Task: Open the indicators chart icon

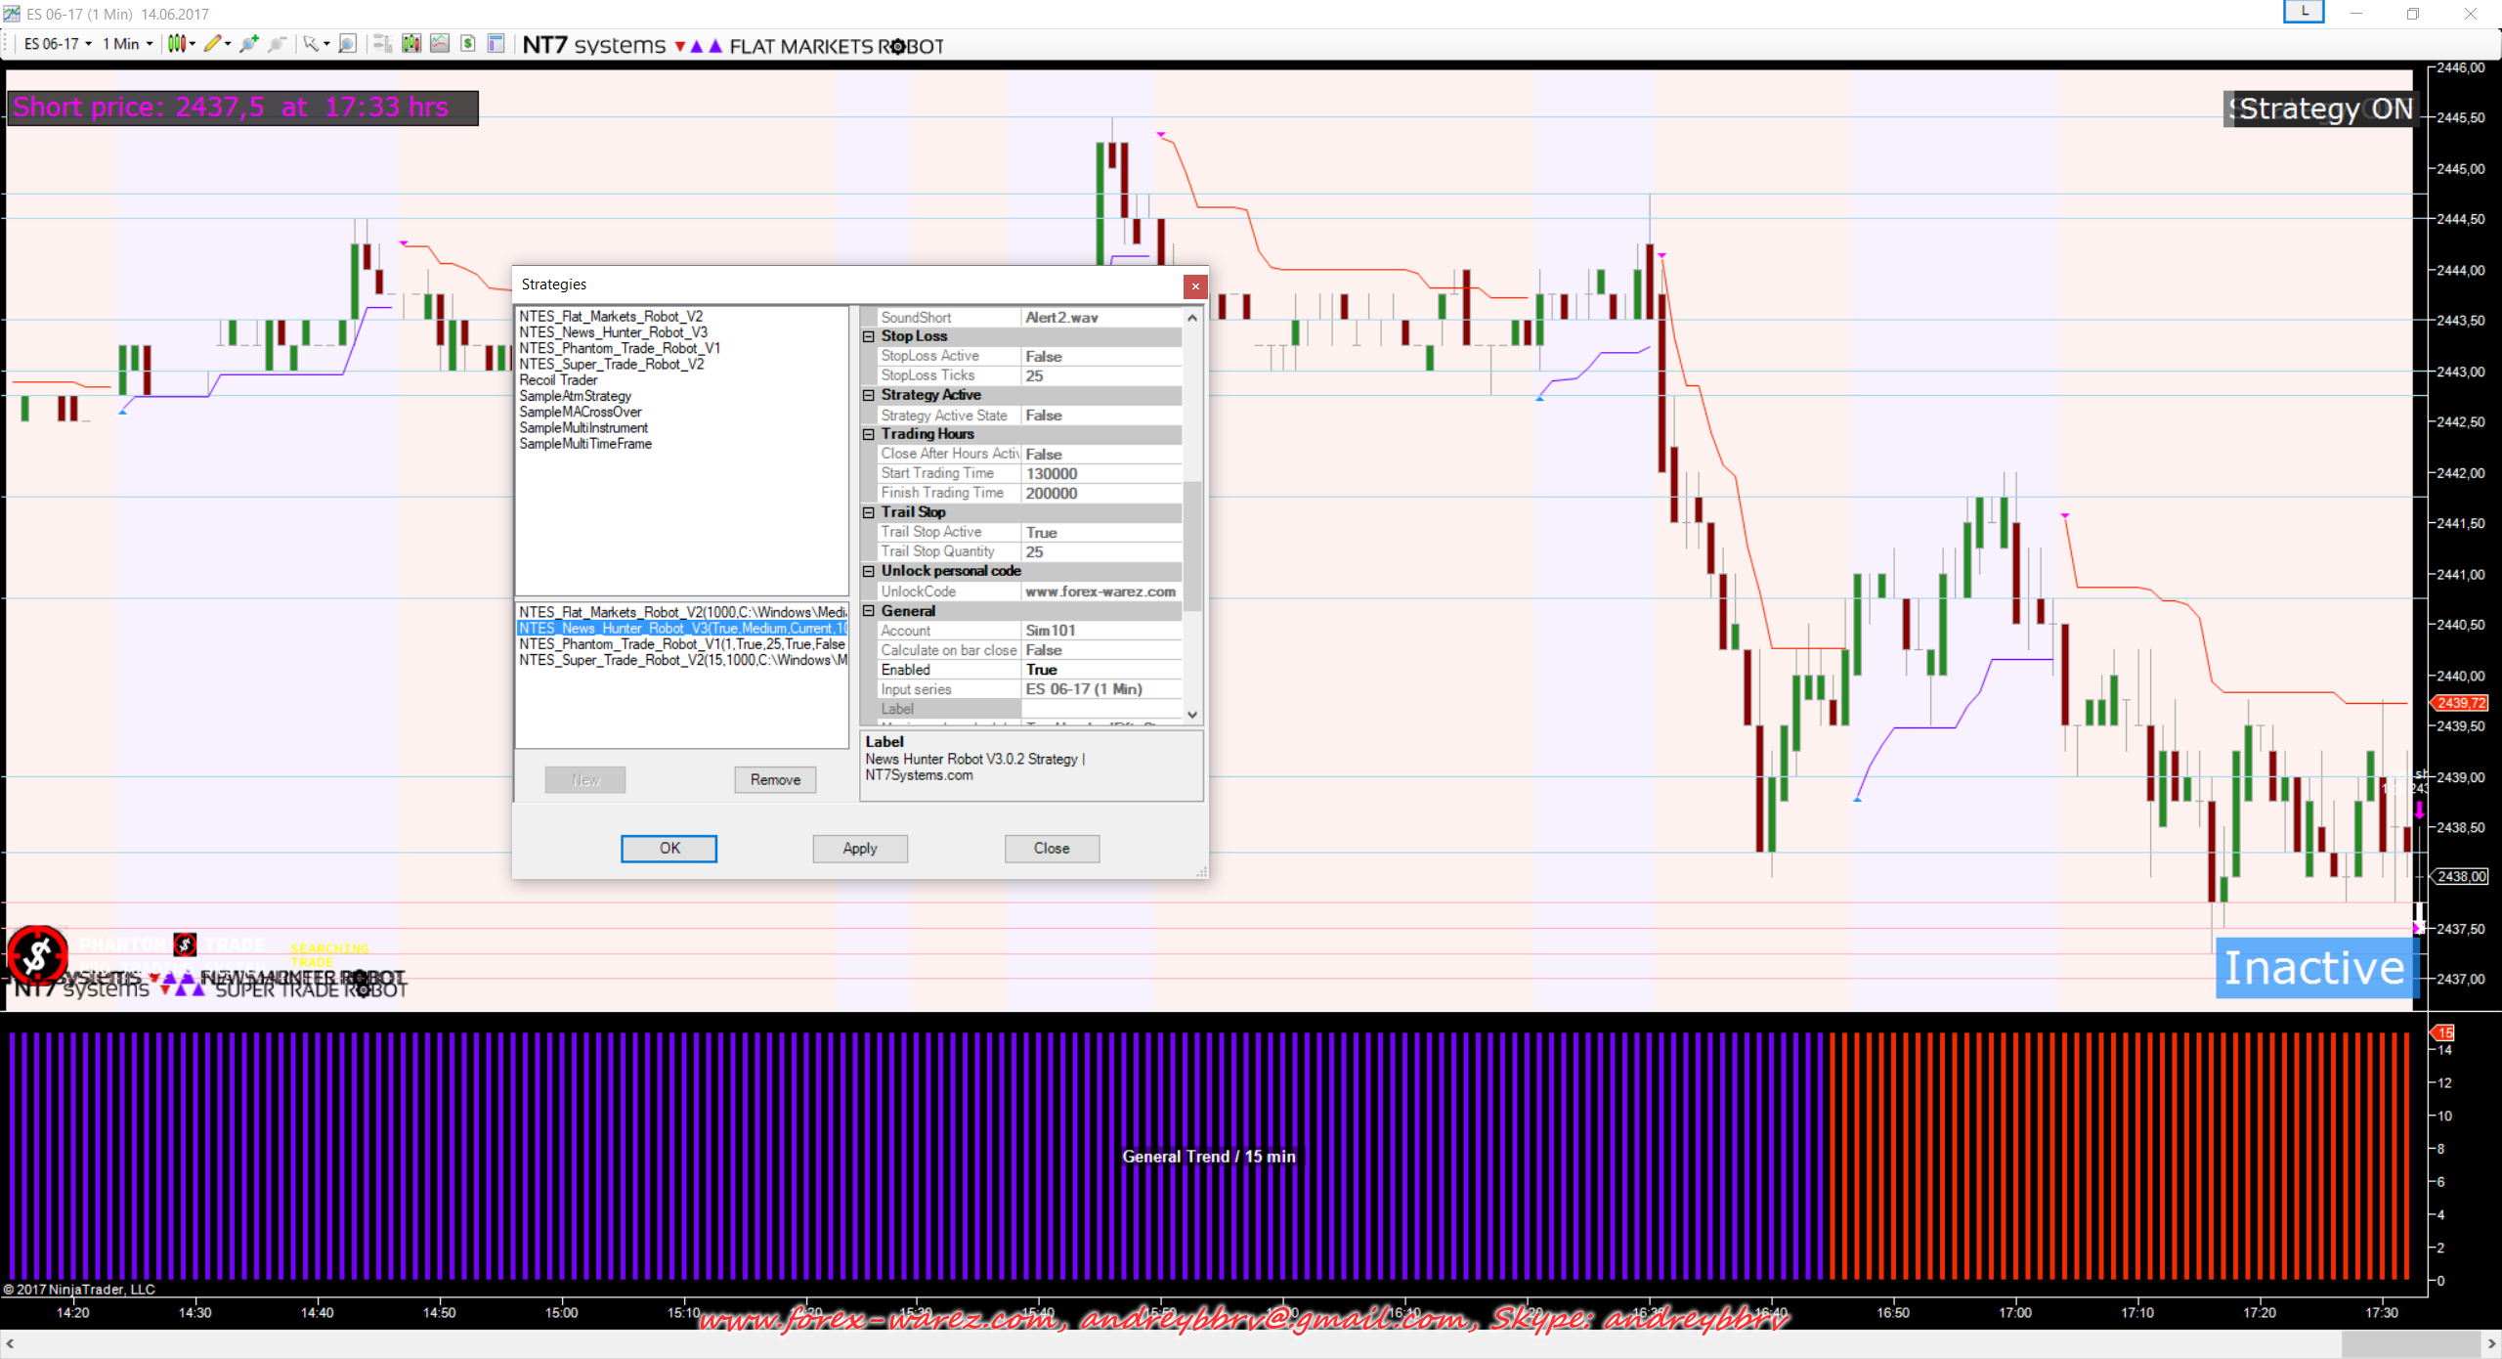Action: 440,43
